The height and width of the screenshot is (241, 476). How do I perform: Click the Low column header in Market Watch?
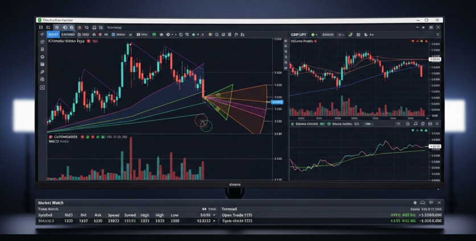(x=175, y=215)
